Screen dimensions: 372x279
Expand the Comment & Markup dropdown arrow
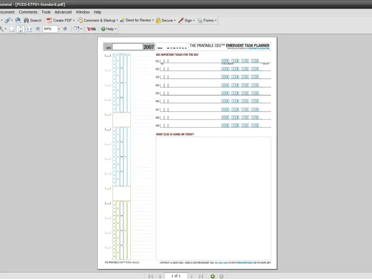(x=117, y=20)
